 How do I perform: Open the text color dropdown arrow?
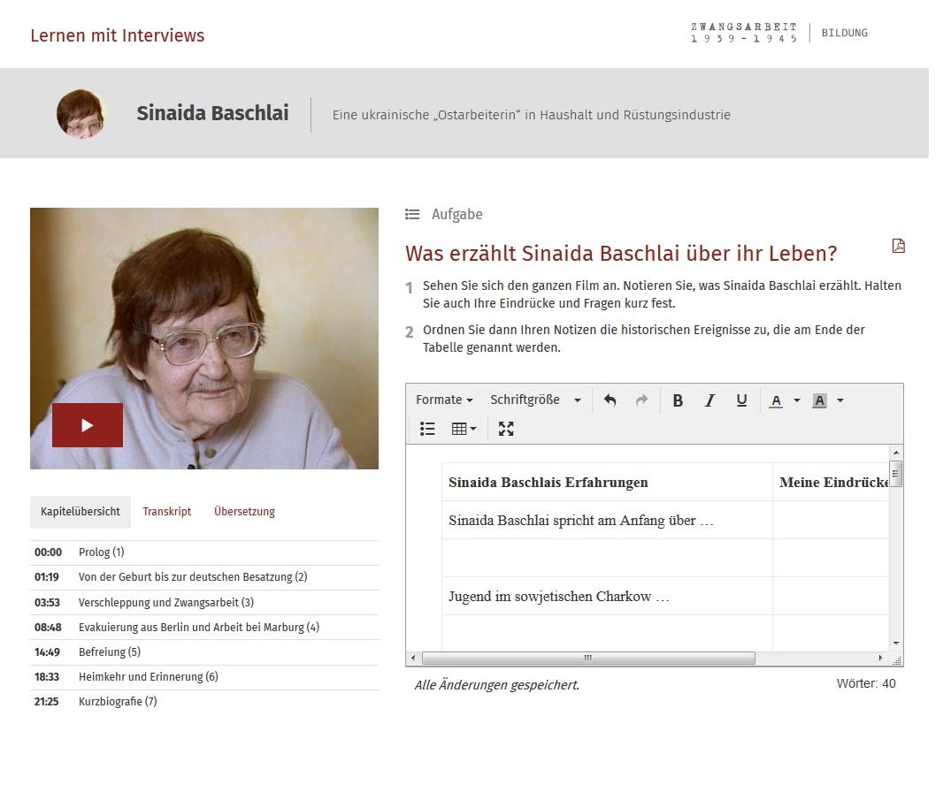click(797, 400)
